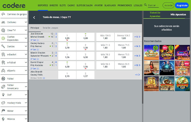Click the Regístrate button

[182, 6]
